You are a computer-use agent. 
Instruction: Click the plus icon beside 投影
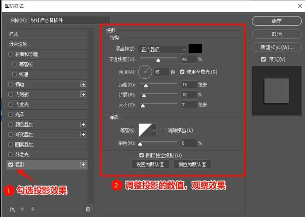[83, 164]
